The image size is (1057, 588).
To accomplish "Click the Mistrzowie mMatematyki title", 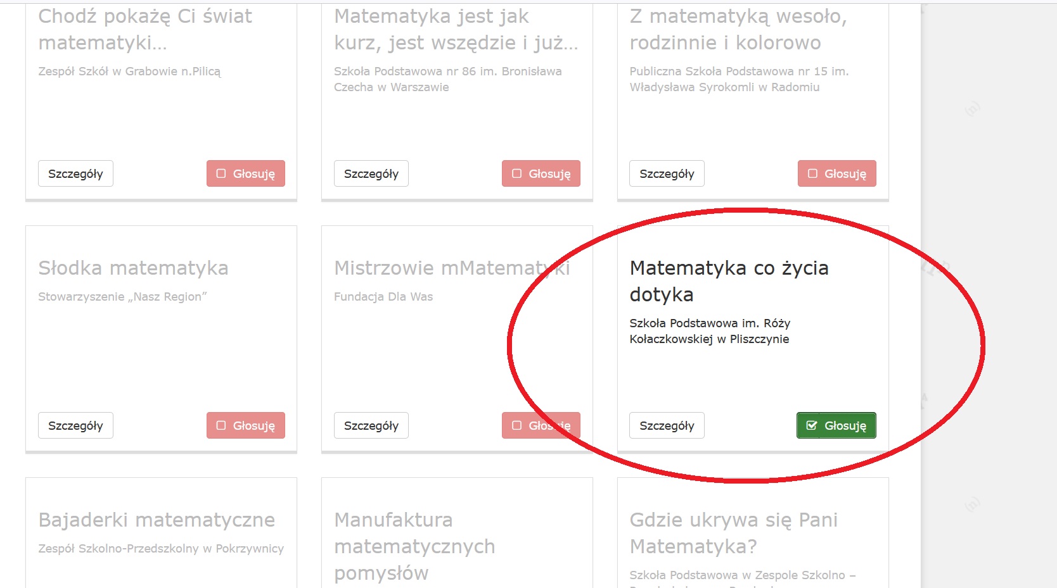I will [451, 268].
